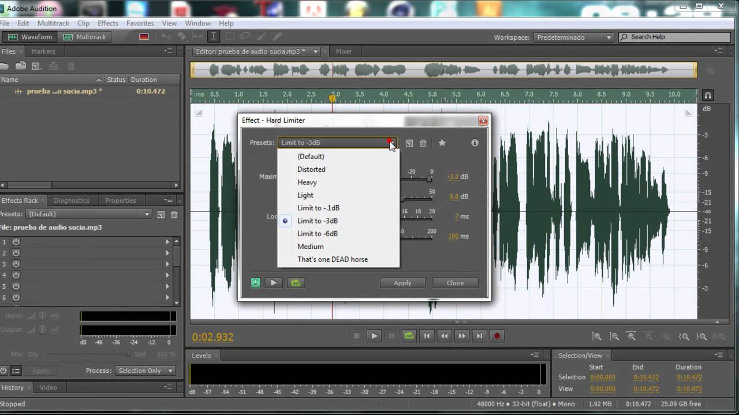Open Editor file dropdown arrow
Viewport: 739px width, 415px height.
(x=316, y=51)
